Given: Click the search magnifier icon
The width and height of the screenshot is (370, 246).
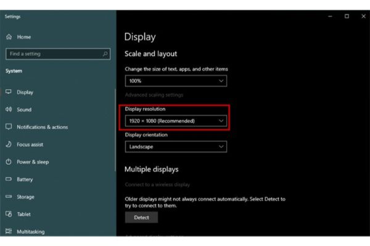Looking at the screenshot, I should (105, 54).
